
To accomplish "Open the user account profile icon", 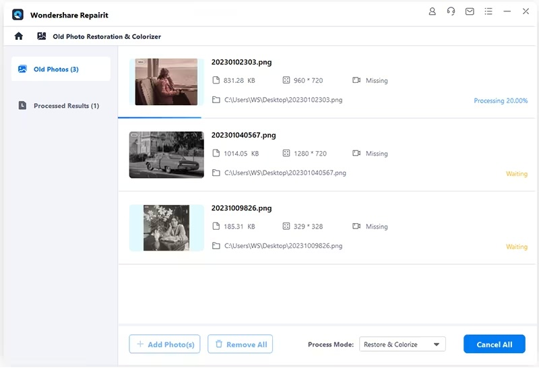I will [433, 12].
